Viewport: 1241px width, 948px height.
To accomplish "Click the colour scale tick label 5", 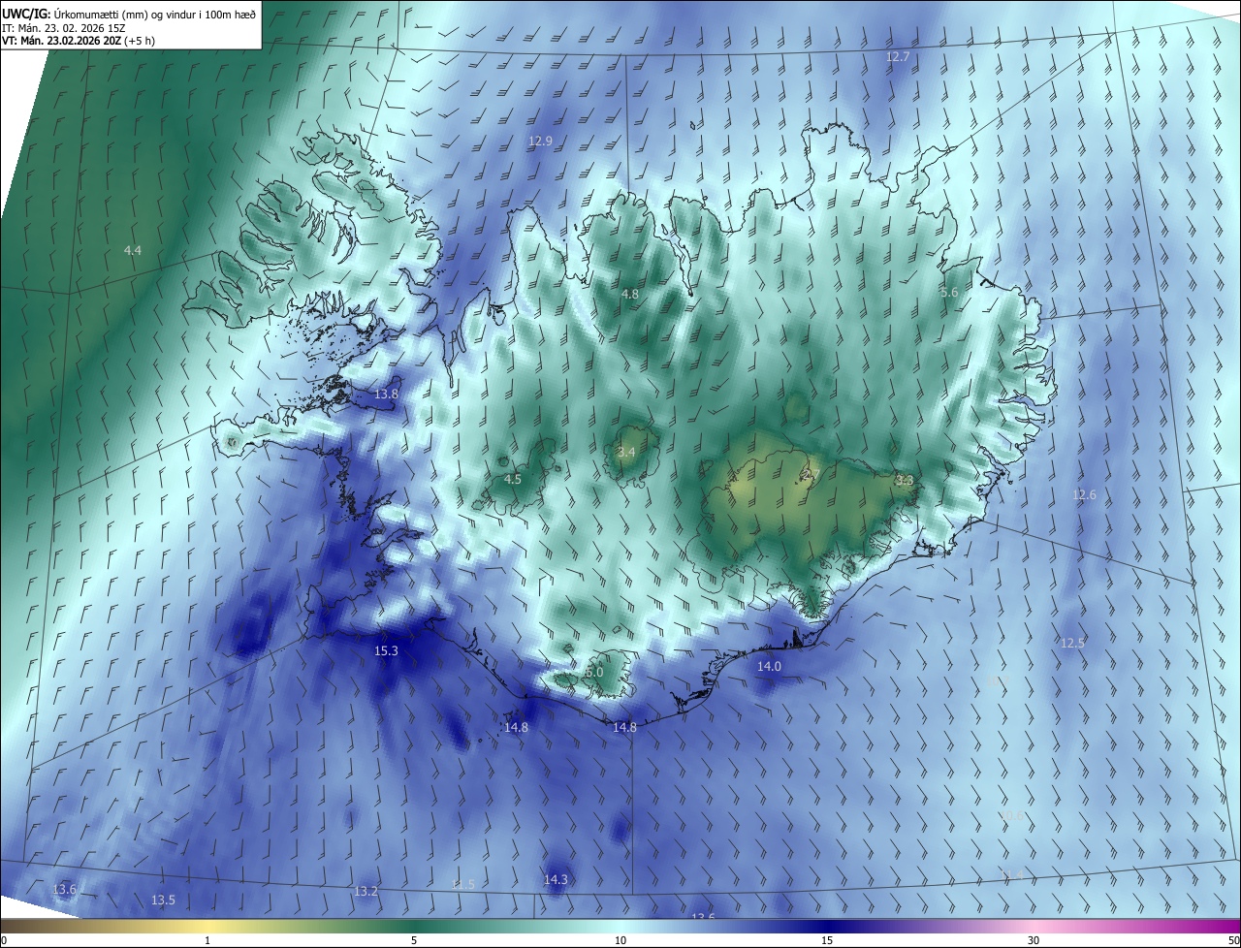I will [414, 941].
